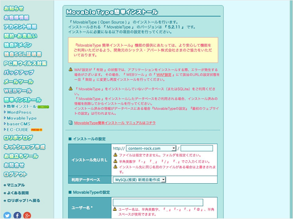Open the 独自ドメイン sidebar menu
293x219 pixels.
click(x=18, y=45)
